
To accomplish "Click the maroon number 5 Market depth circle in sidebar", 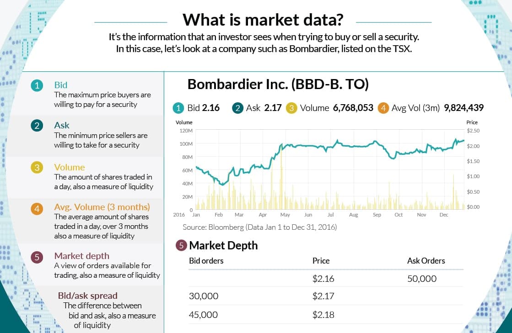I will point(37,257).
